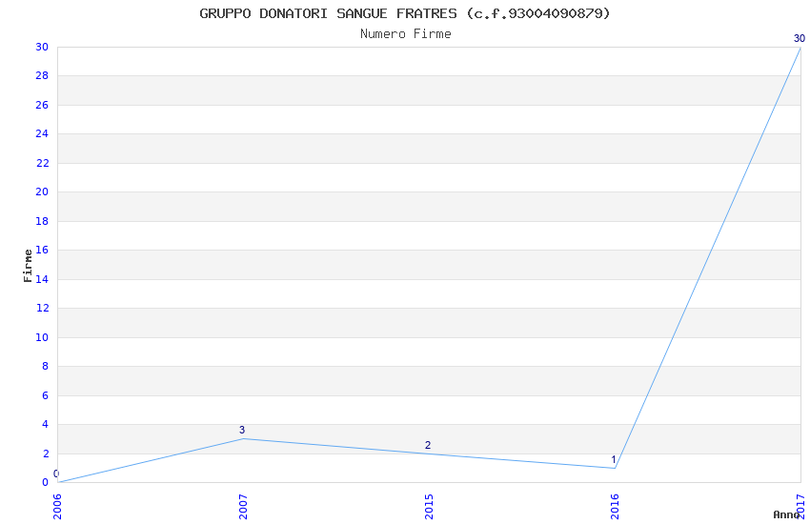810x524 pixels.
Task: Click the y-axis label Firme
Action: [28, 266]
